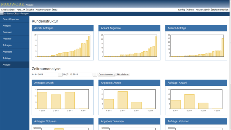
Task: Open Nutzer admin
Action: click(203, 10)
